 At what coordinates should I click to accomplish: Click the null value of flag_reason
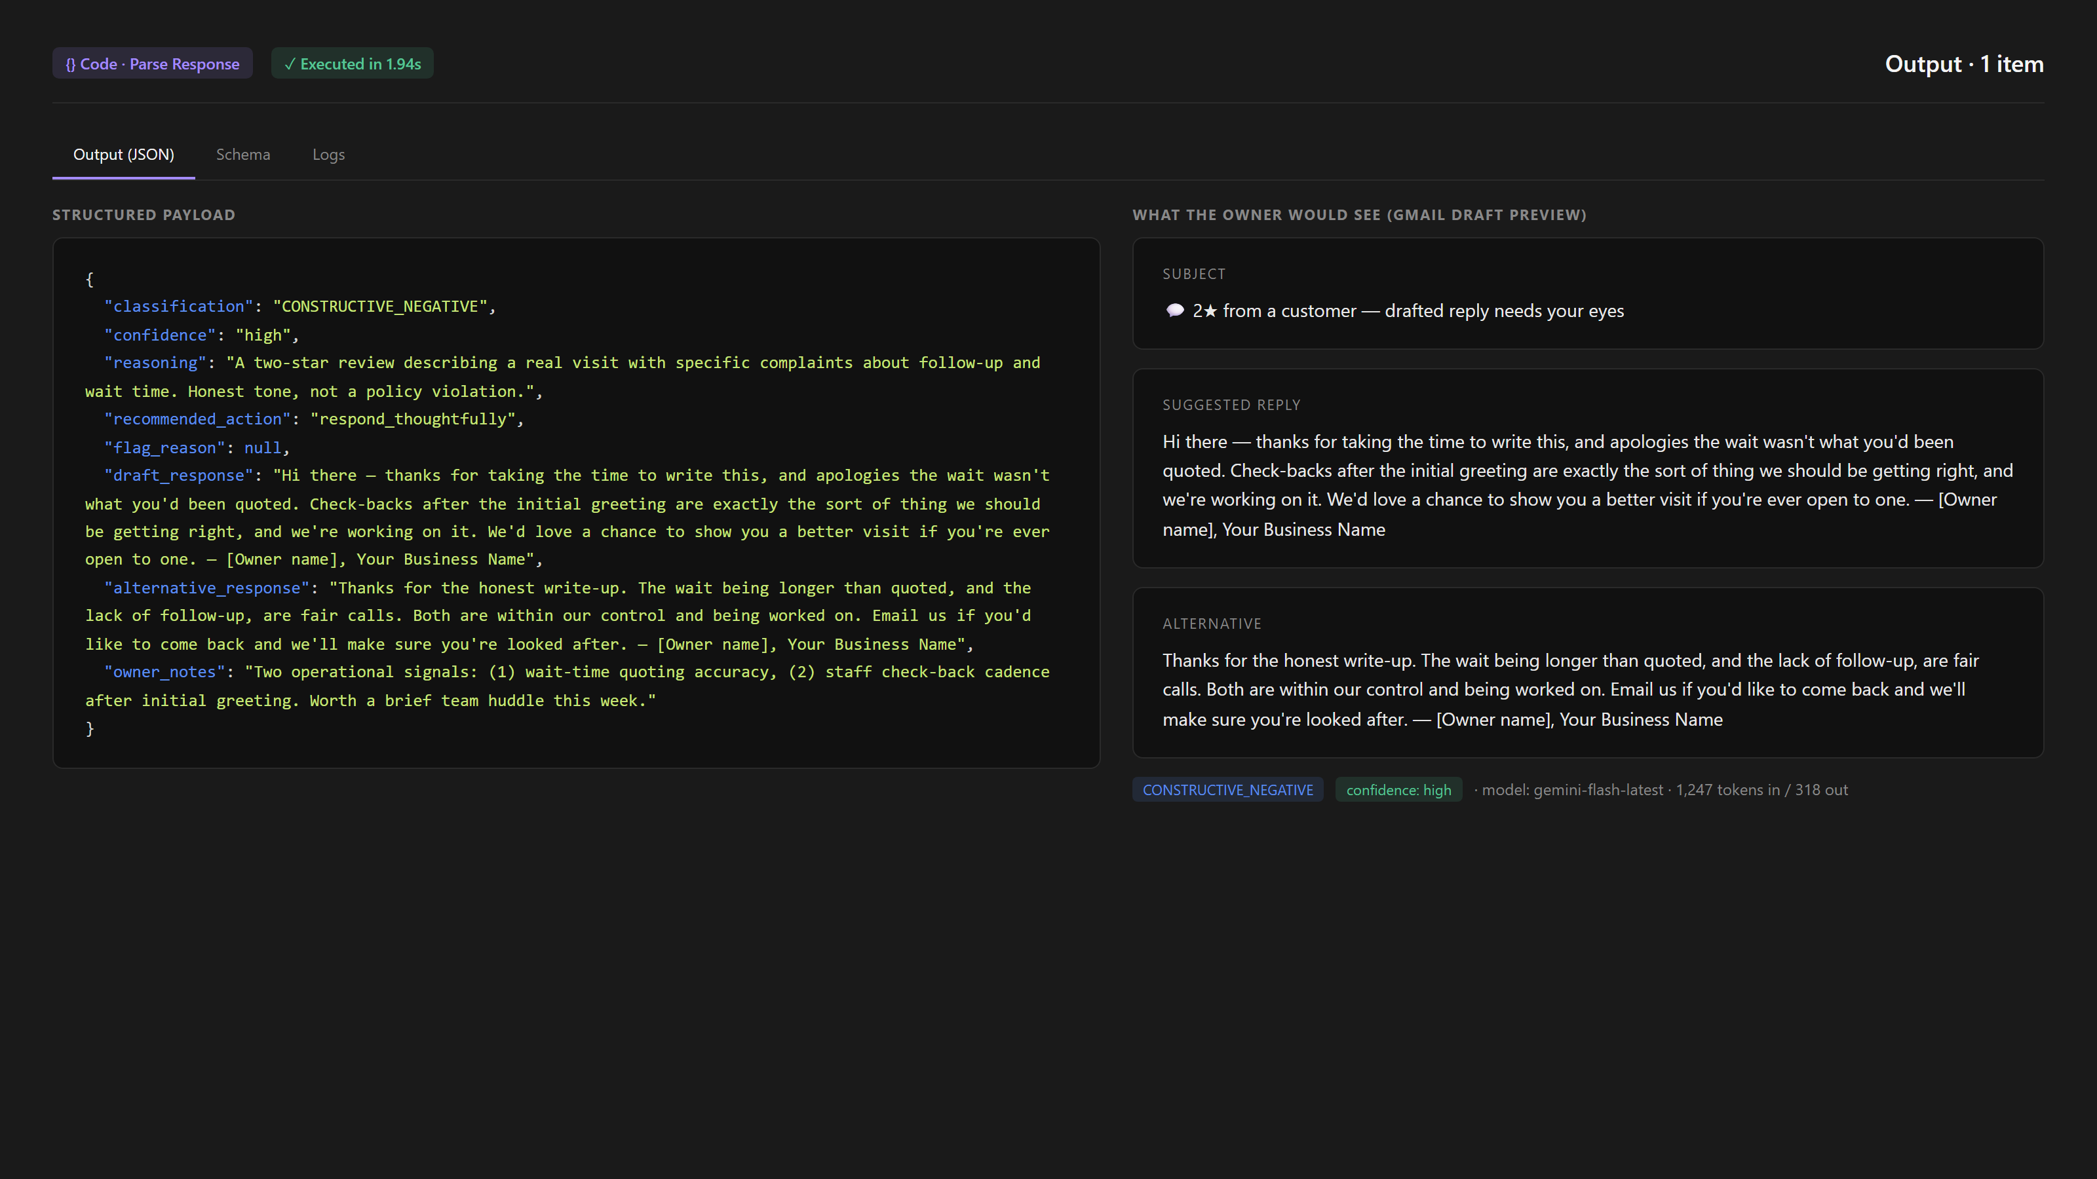[x=262, y=448]
